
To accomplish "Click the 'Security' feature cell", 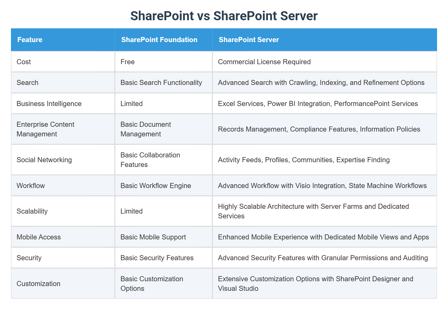I will (63, 258).
